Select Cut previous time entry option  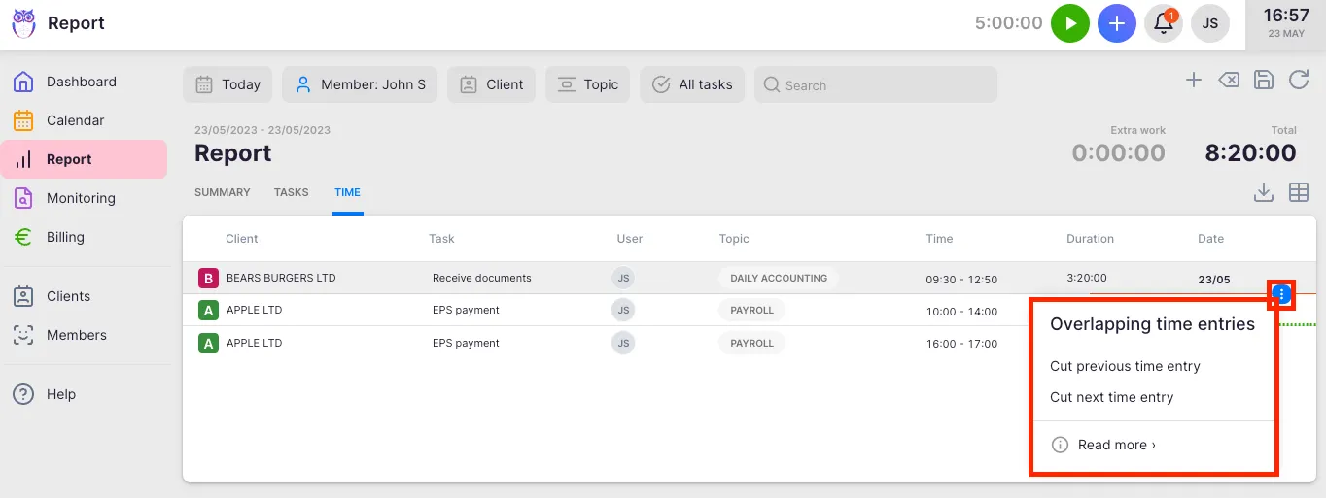point(1125,366)
